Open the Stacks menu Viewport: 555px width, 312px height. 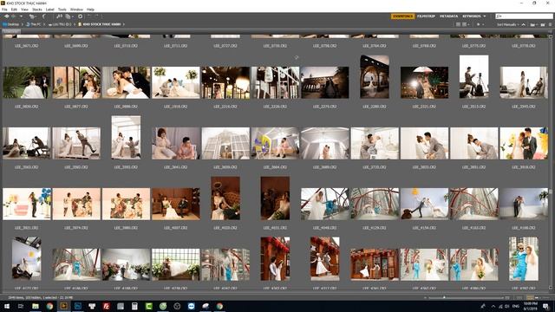click(36, 10)
